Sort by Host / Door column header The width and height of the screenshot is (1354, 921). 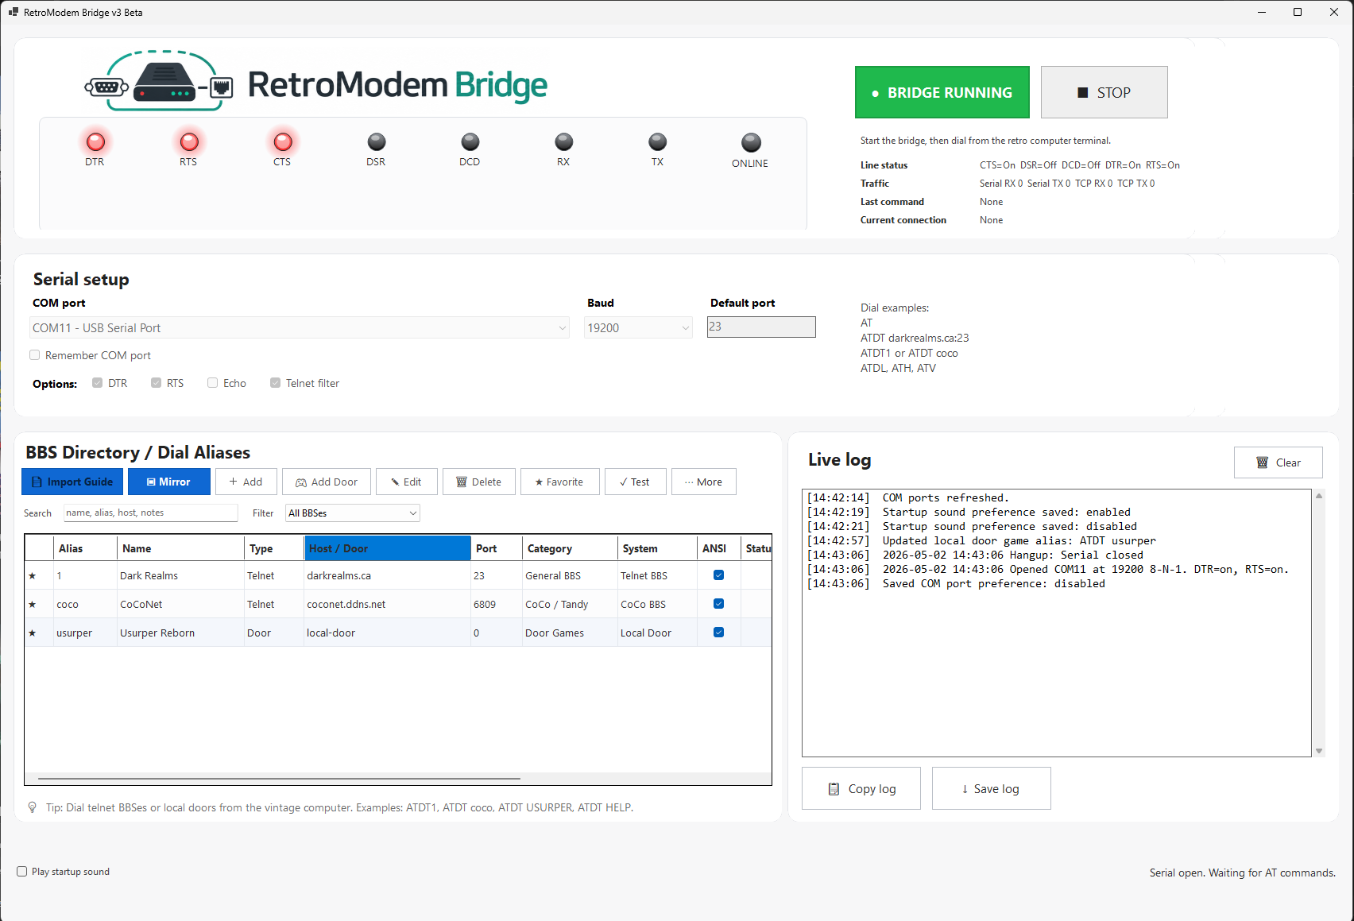point(388,548)
